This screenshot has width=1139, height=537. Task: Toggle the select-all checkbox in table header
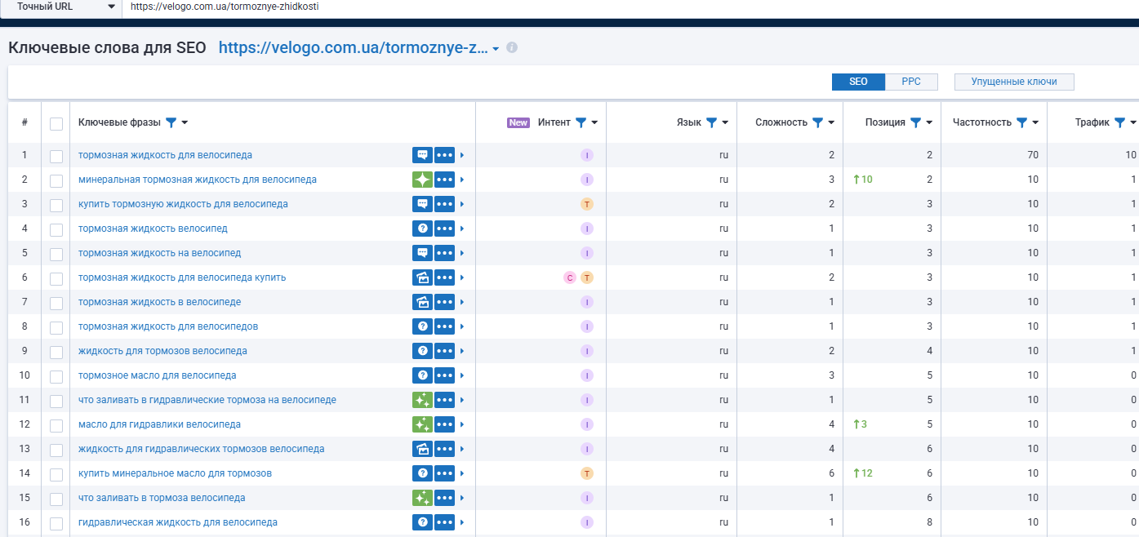[56, 123]
